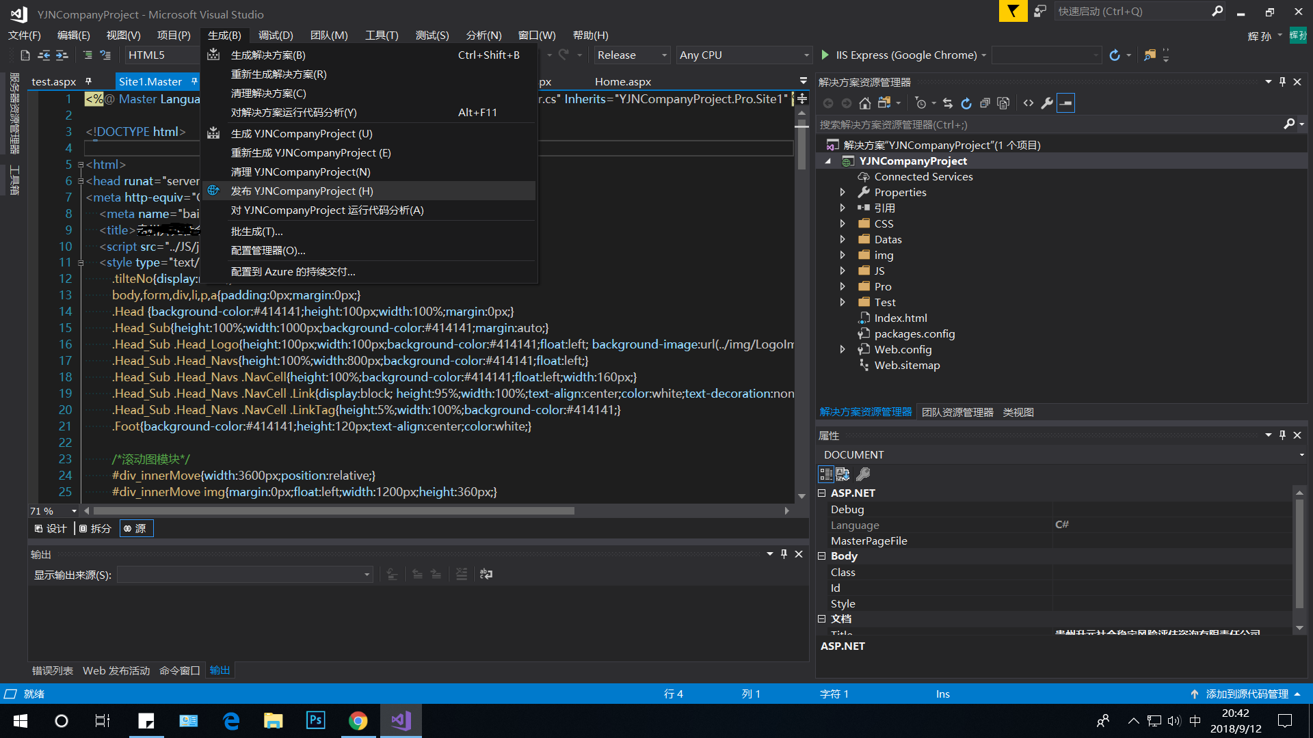Screen dimensions: 1313x738
Task: Open Google Chrome from the taskbar
Action: click(x=358, y=721)
